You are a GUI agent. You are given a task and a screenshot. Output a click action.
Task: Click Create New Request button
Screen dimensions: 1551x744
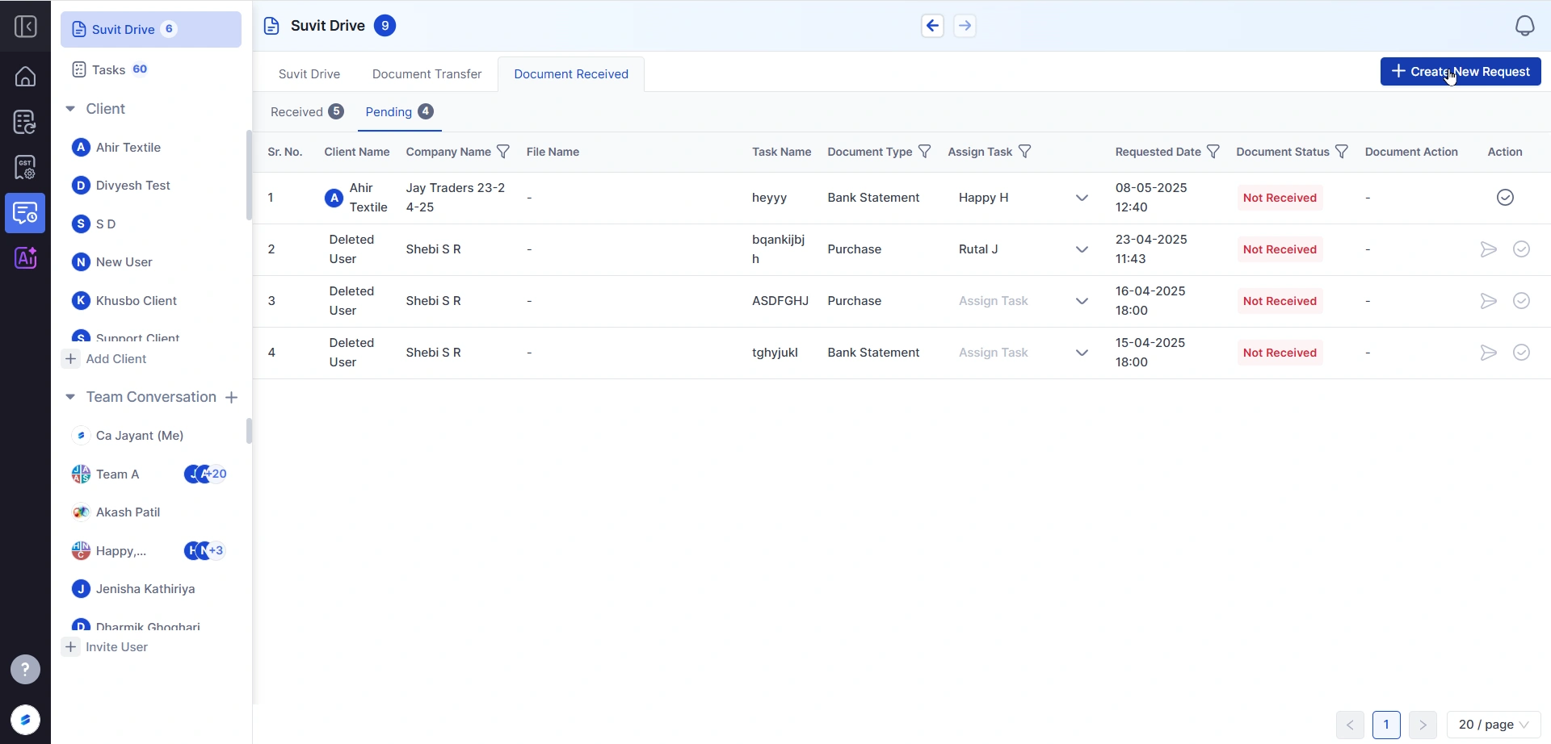[x=1461, y=72]
